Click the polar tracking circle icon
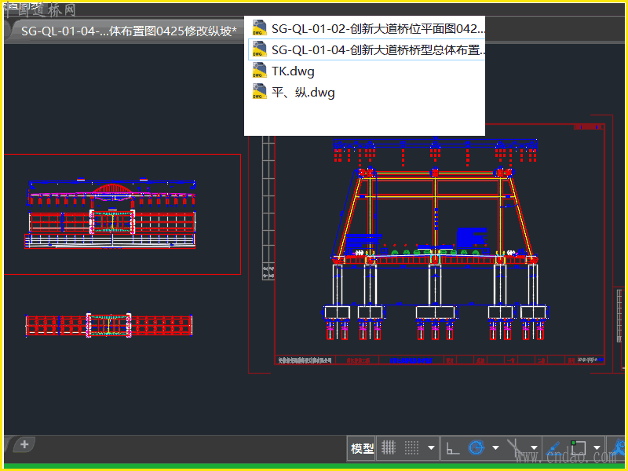The image size is (628, 471). coord(475,448)
